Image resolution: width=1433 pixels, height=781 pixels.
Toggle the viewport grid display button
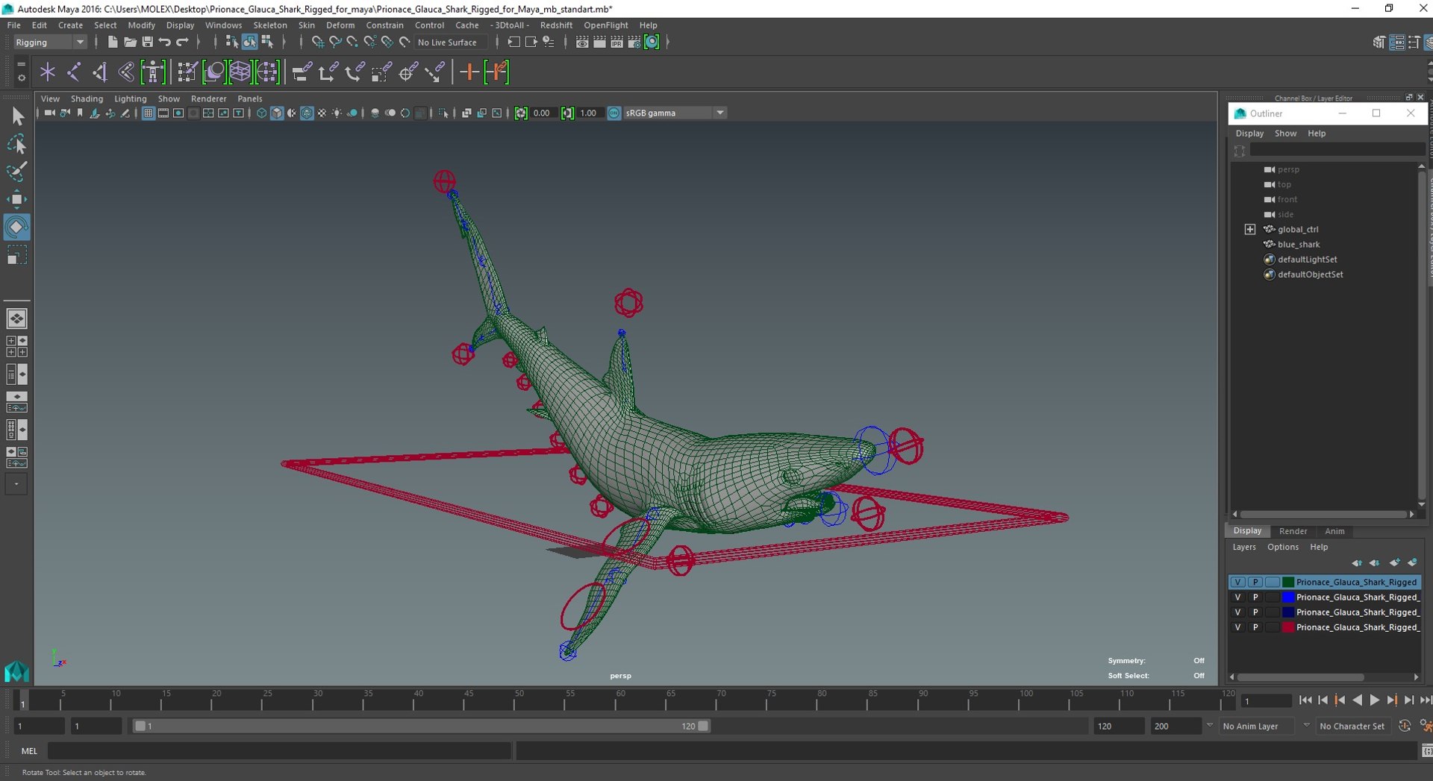click(148, 113)
